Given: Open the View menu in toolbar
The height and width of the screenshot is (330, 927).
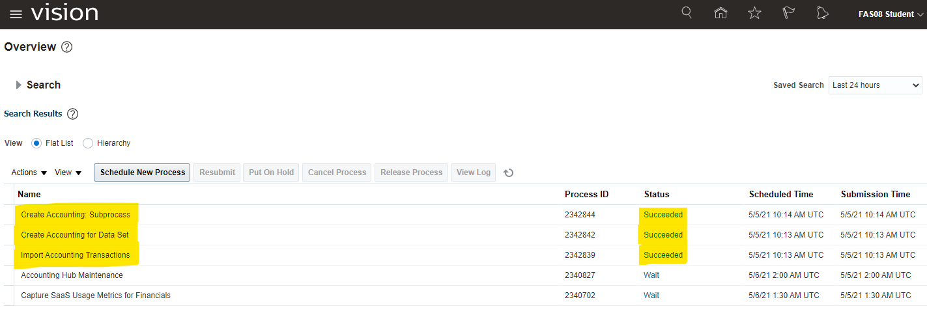Looking at the screenshot, I should [x=68, y=172].
